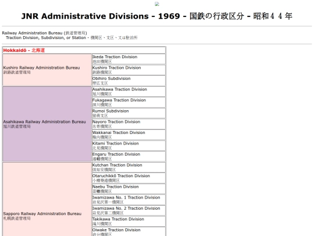Select 'Asahikawa Railway Administration Bureau' cell

point(47,124)
